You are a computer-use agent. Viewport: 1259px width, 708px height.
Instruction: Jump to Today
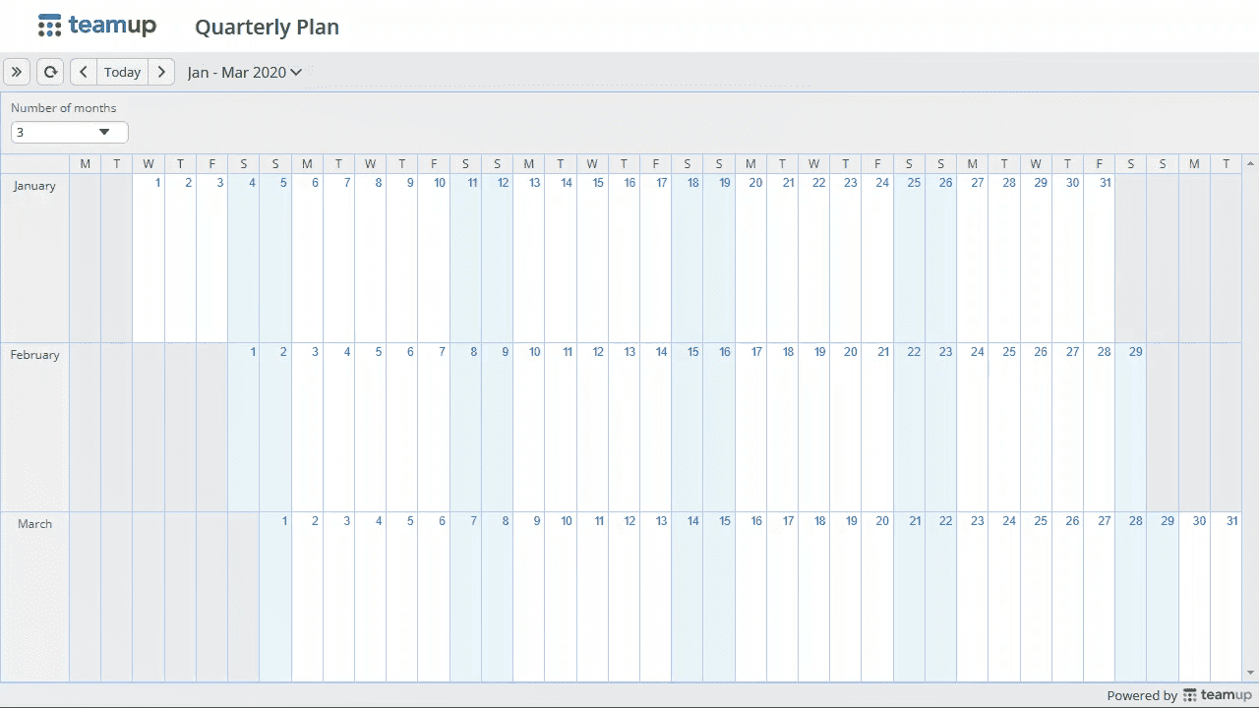pyautogui.click(x=122, y=72)
